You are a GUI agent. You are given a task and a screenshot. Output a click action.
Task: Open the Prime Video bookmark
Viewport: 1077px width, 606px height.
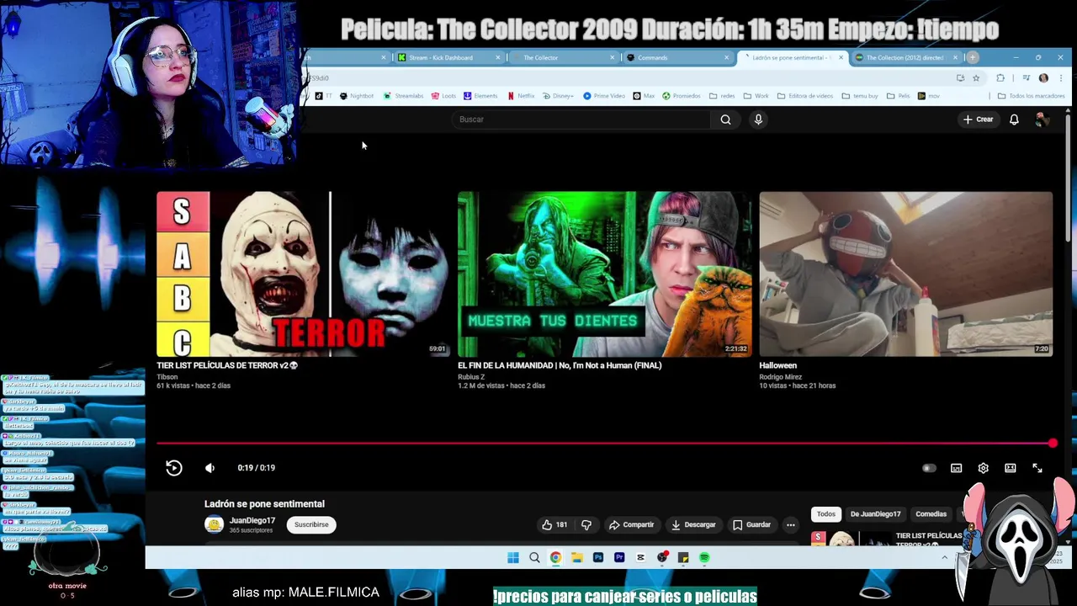pyautogui.click(x=604, y=96)
